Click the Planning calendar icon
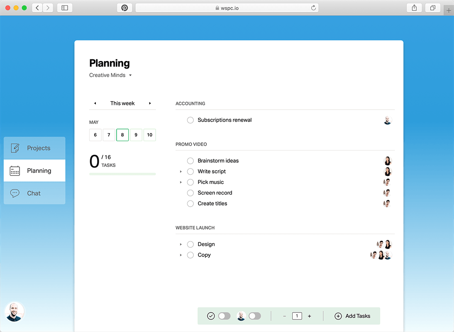 15,171
